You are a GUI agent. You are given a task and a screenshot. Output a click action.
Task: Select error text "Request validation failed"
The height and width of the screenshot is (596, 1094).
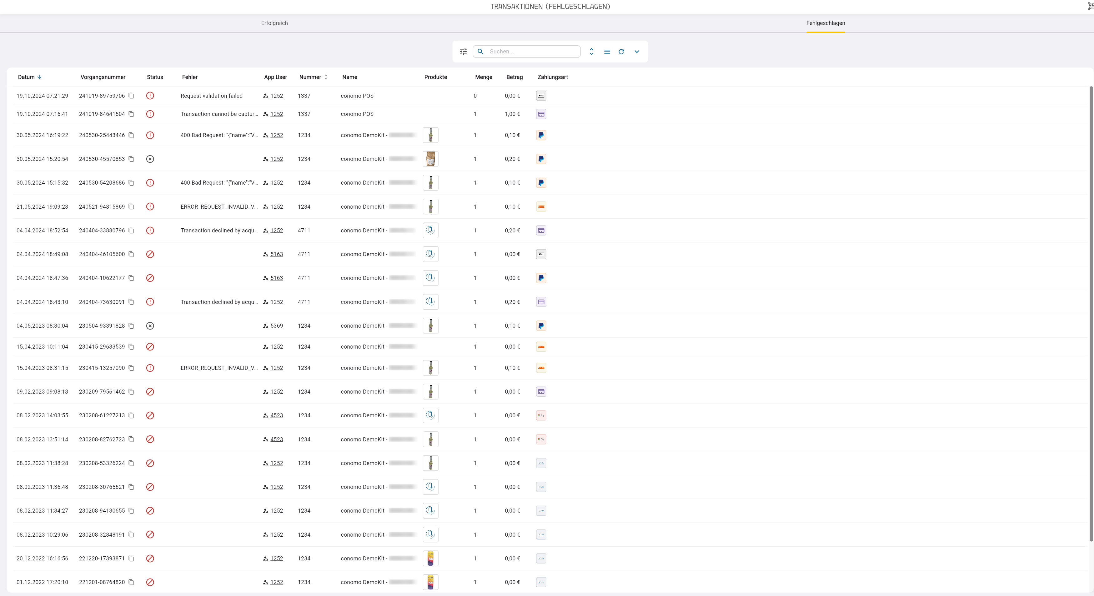[x=212, y=96]
